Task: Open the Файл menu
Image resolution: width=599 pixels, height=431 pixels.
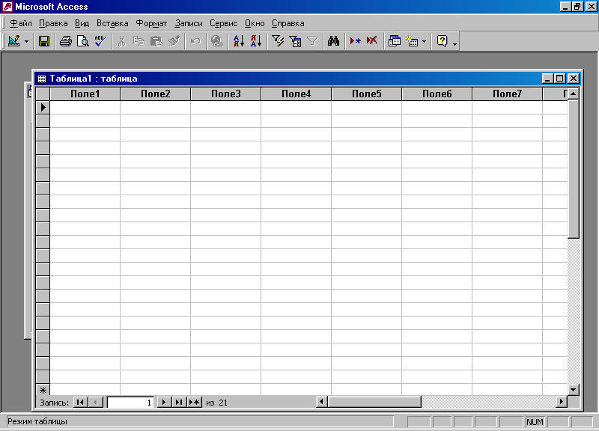Action: click(21, 23)
